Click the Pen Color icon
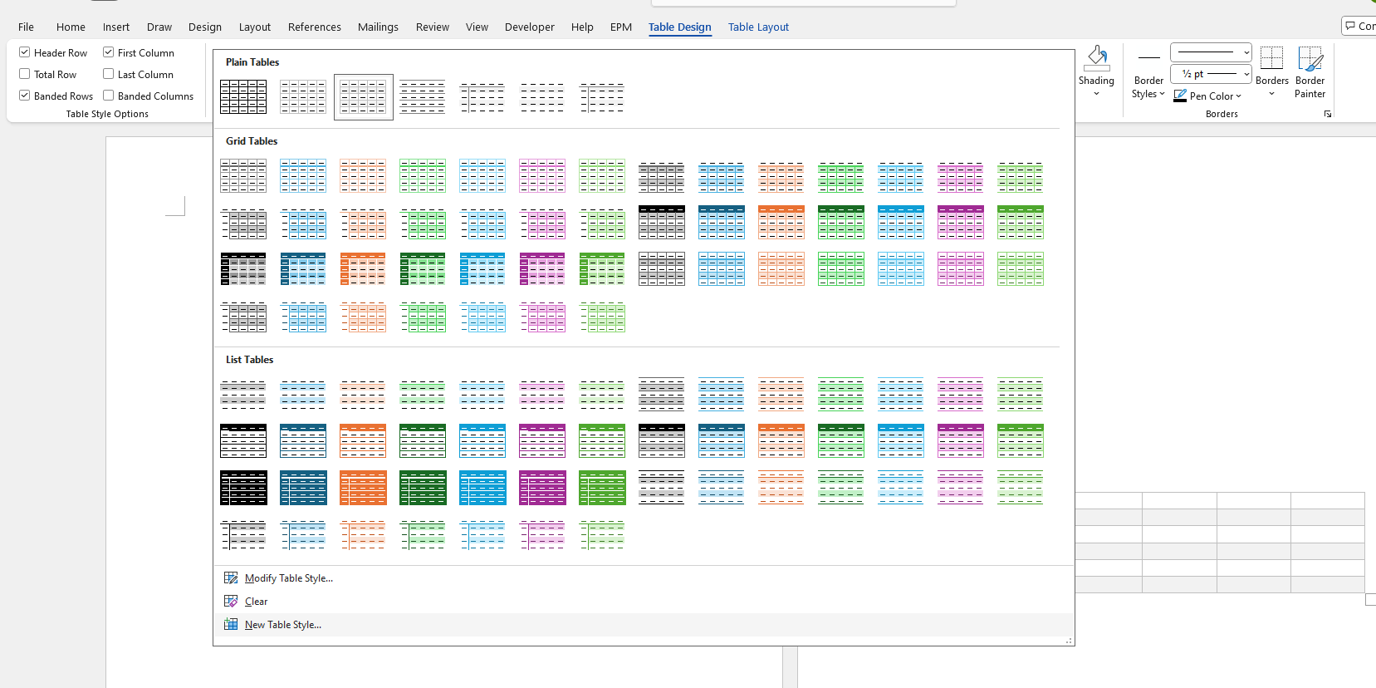This screenshot has width=1376, height=688. click(1180, 96)
